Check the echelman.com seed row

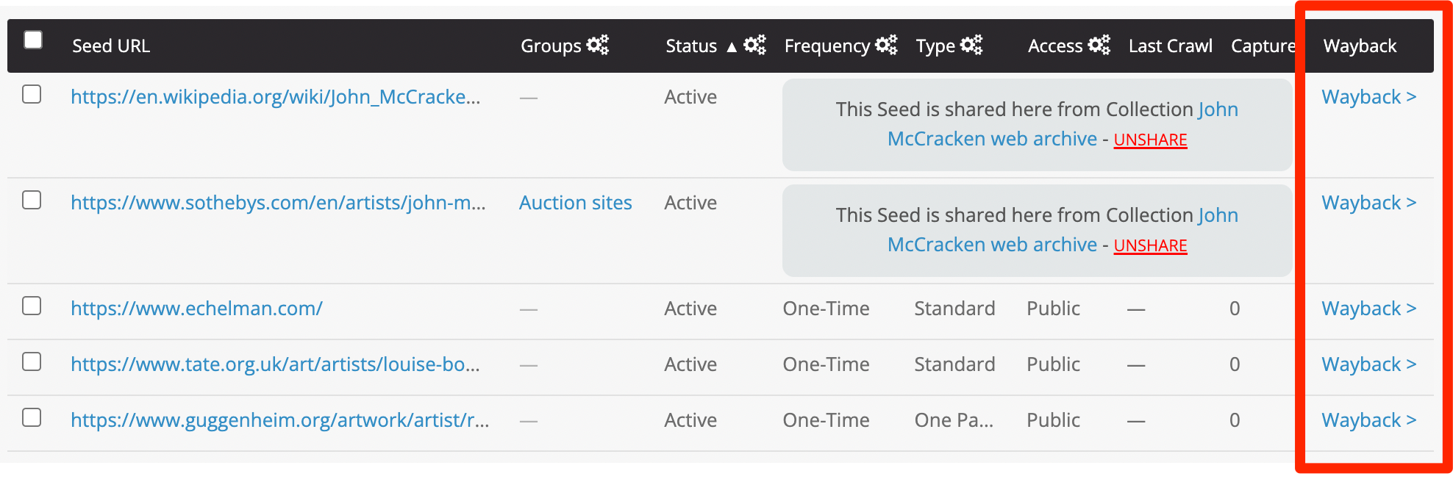(x=32, y=306)
